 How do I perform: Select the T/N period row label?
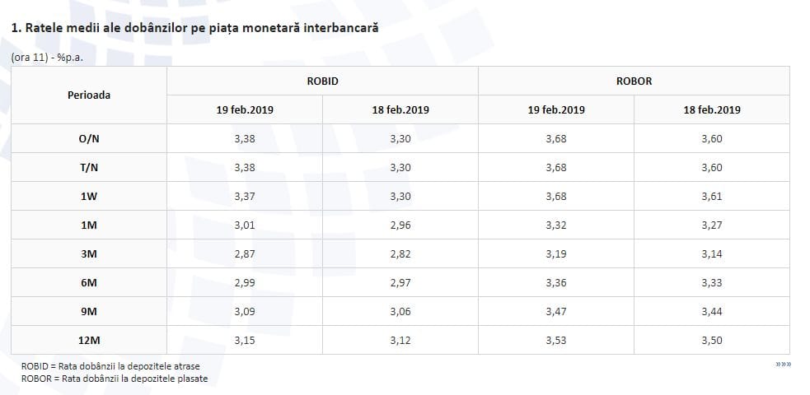point(89,168)
